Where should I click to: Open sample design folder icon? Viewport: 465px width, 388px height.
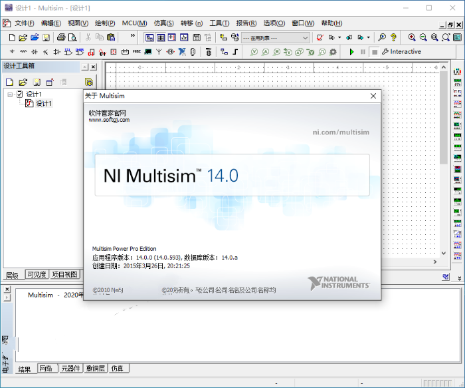pos(35,37)
